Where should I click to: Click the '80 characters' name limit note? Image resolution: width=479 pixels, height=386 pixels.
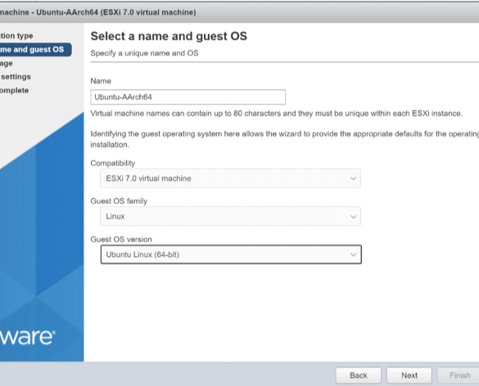[x=277, y=114]
